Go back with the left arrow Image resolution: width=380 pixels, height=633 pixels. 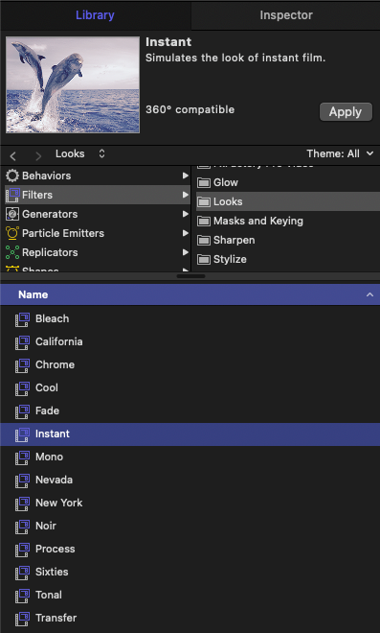click(13, 155)
